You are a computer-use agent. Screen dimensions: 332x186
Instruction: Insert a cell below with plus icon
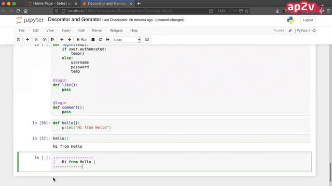(27, 40)
